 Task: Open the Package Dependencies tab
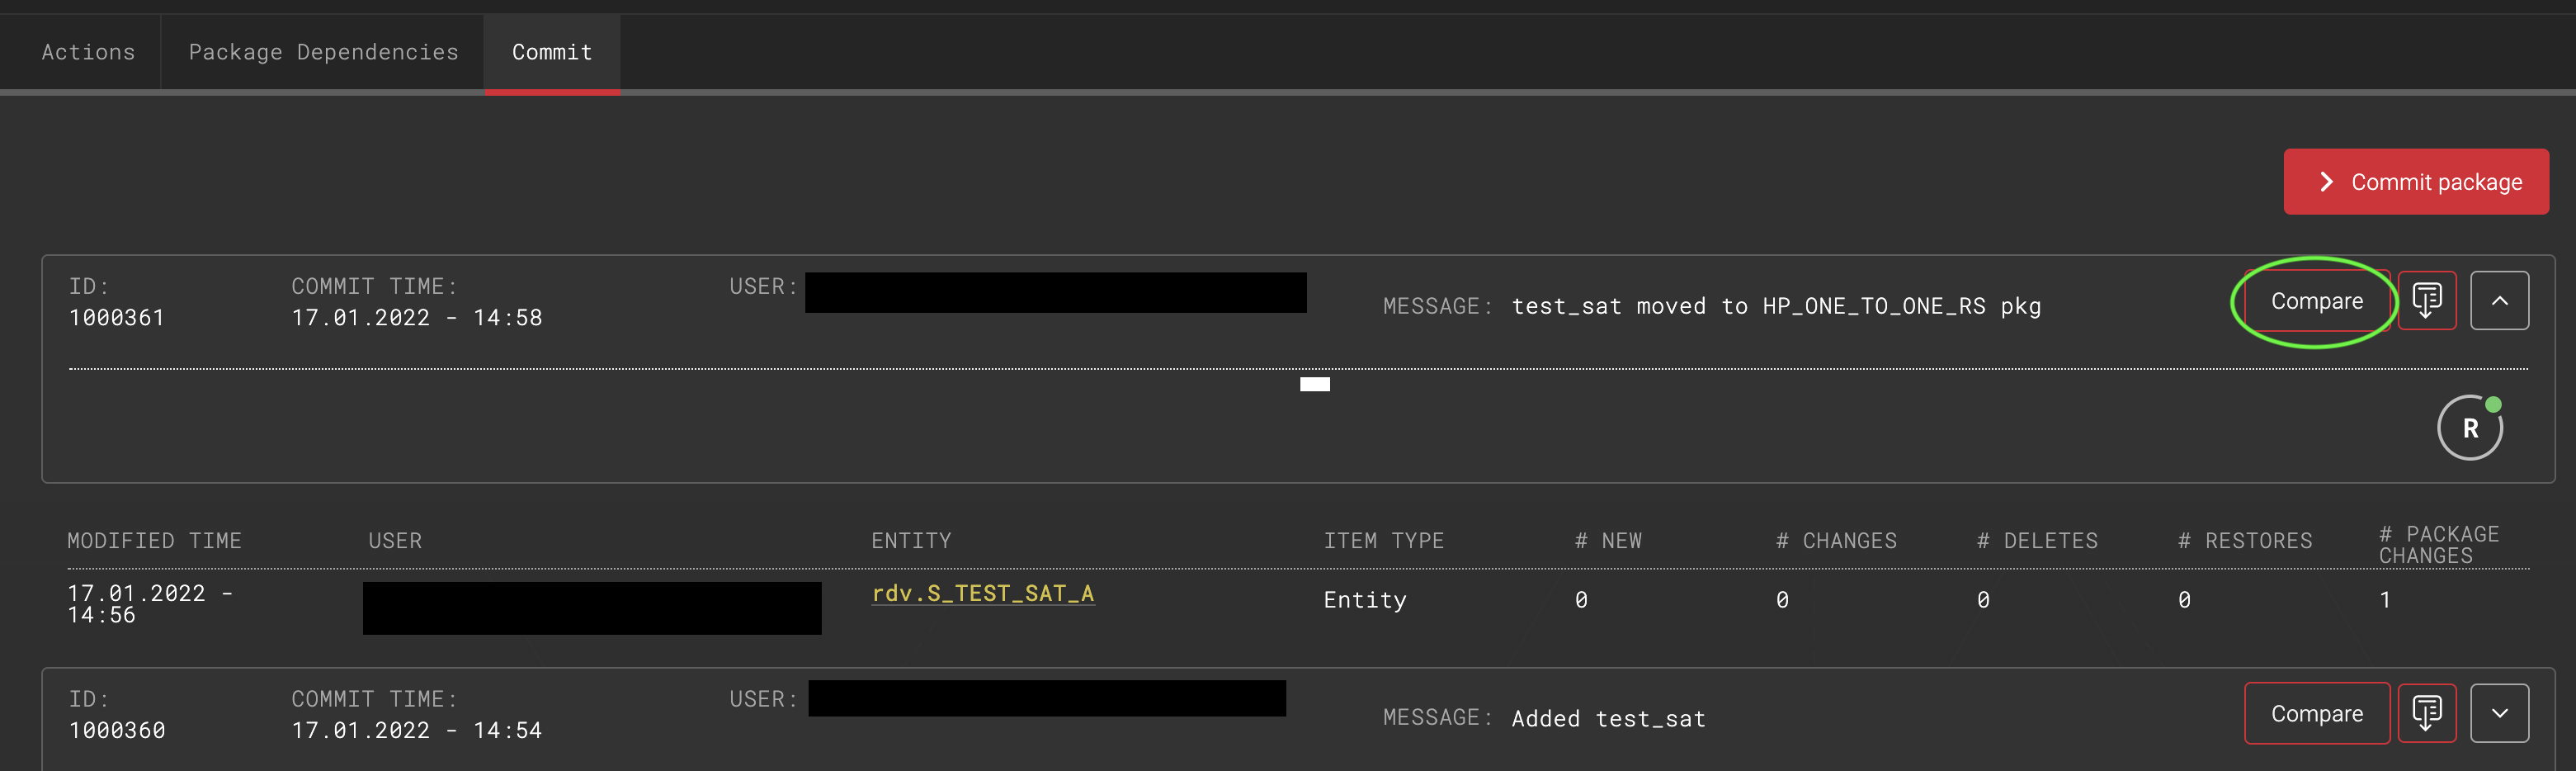[324, 51]
